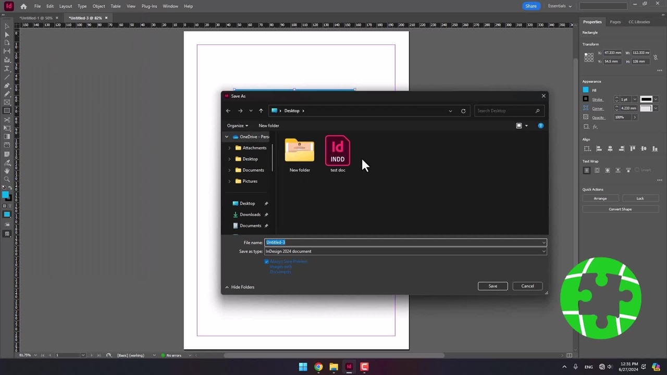Viewport: 667px width, 375px height.
Task: Open the fx effects icon in Appearance
Action: click(595, 127)
